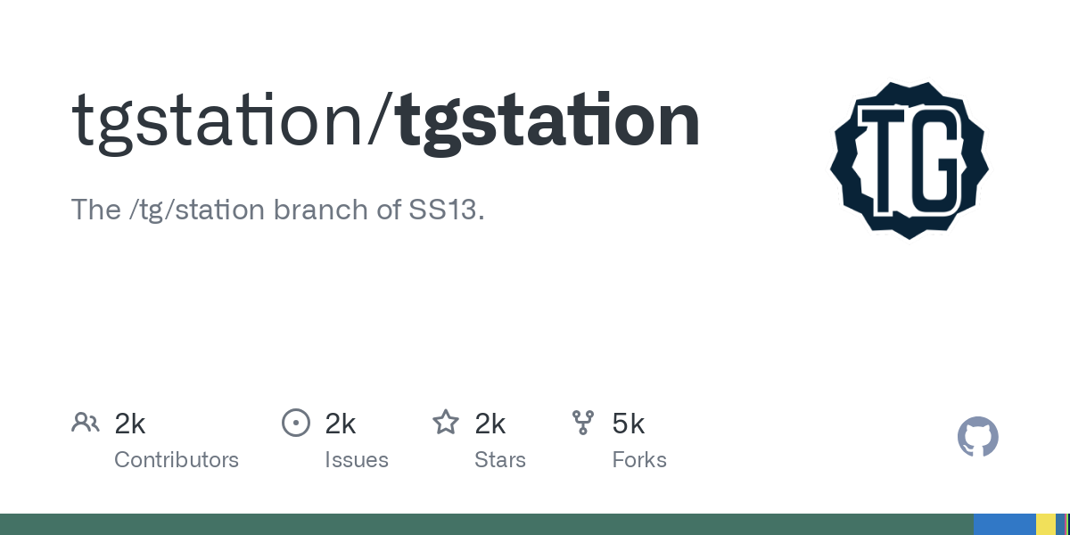
Task: Click the Stars star icon
Action: pos(445,423)
